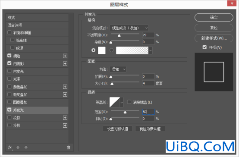Move effect up with the up arrow icon
Screen dimensions: 239x157
pos(18,148)
